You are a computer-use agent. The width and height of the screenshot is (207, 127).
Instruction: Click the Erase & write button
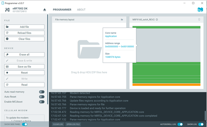(x=25, y=60)
